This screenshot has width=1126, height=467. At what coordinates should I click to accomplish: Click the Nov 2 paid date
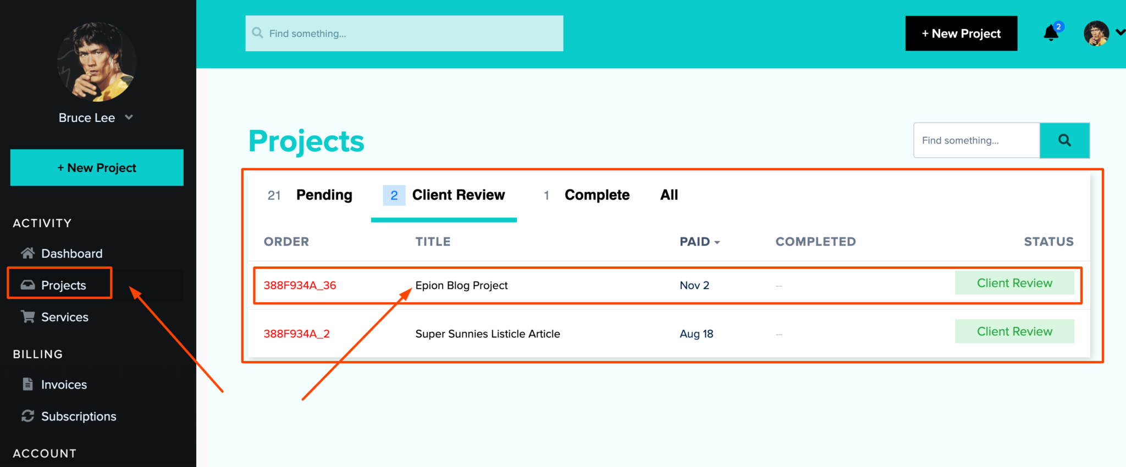point(694,285)
